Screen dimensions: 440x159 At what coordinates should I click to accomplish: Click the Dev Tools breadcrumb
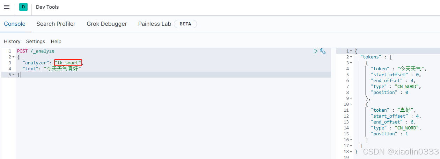coord(47,7)
